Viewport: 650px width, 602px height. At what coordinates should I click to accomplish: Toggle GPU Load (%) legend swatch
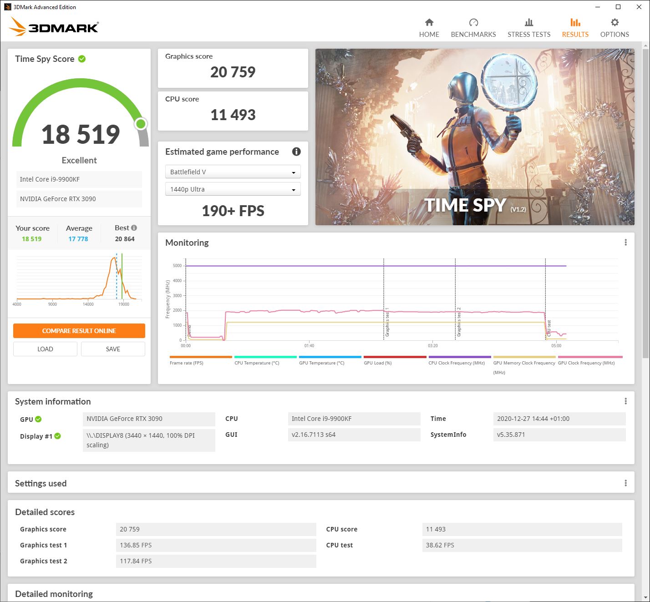coord(395,357)
